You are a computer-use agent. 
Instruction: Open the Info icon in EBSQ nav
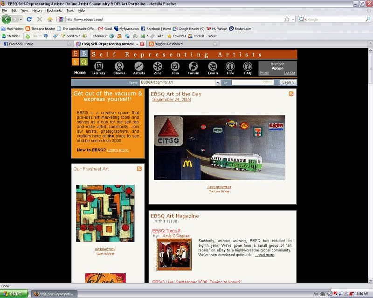coord(230,68)
